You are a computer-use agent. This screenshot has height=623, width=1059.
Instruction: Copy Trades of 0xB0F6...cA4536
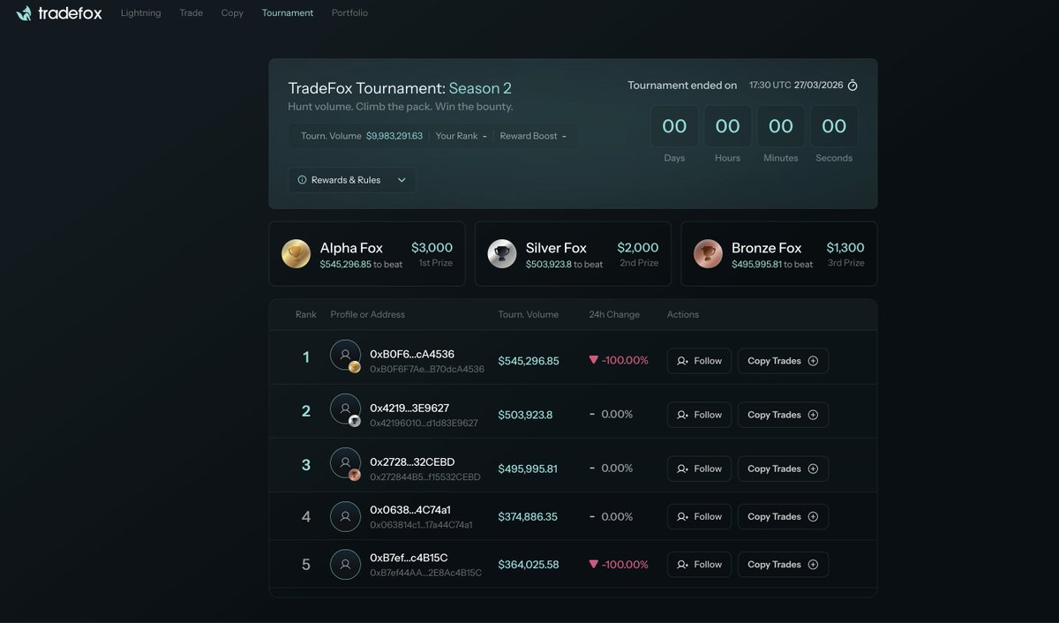pyautogui.click(x=783, y=361)
